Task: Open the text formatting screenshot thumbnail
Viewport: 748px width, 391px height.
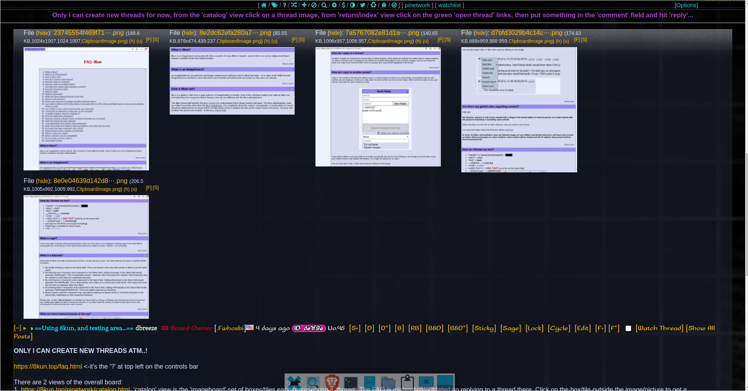Action: point(86,257)
